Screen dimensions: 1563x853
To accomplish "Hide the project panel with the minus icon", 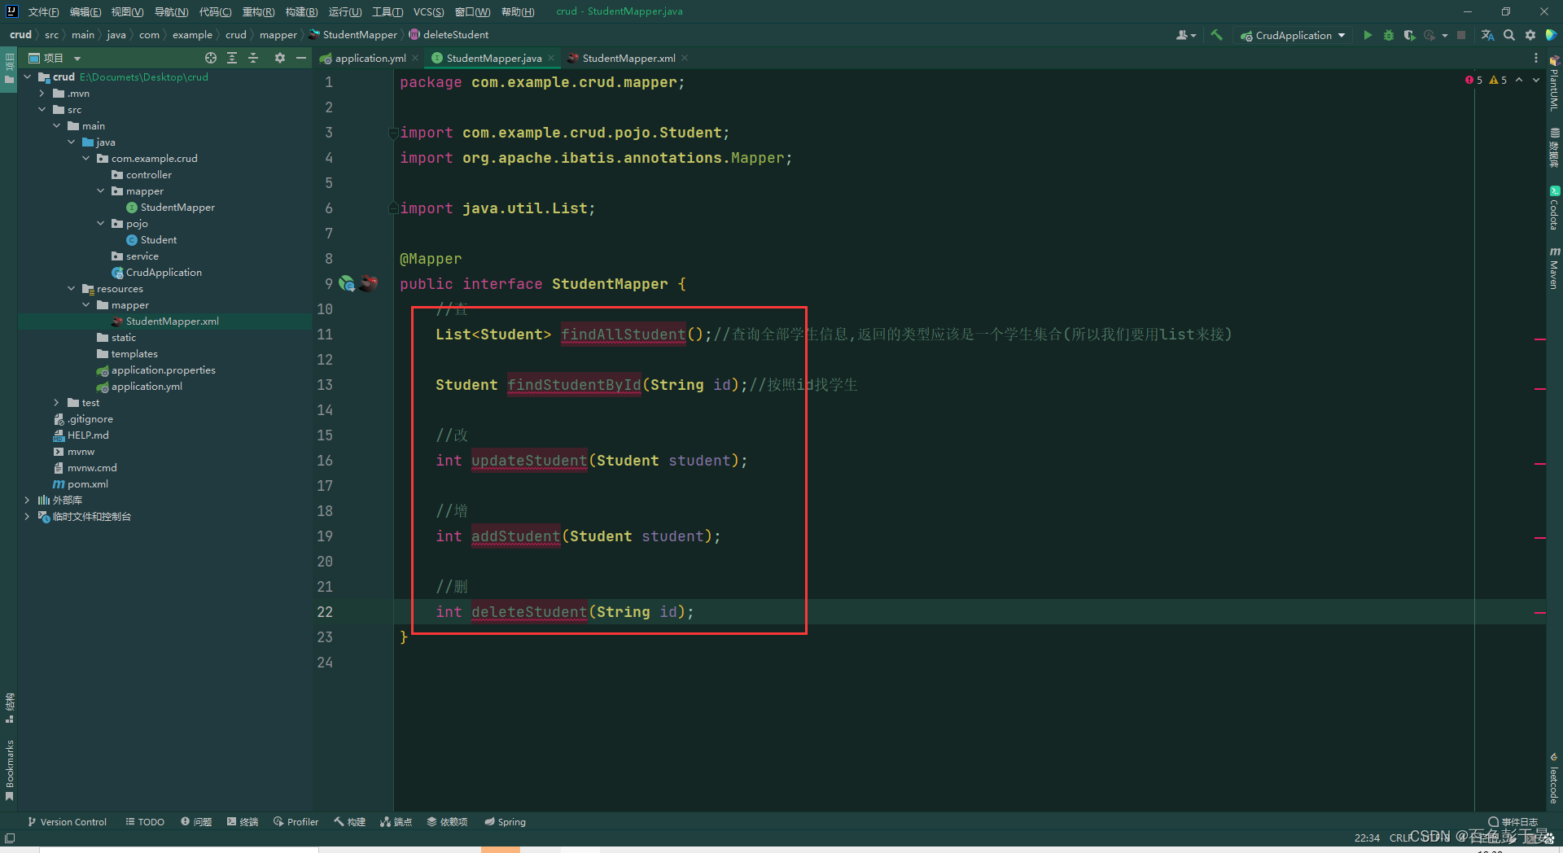I will [x=301, y=58].
